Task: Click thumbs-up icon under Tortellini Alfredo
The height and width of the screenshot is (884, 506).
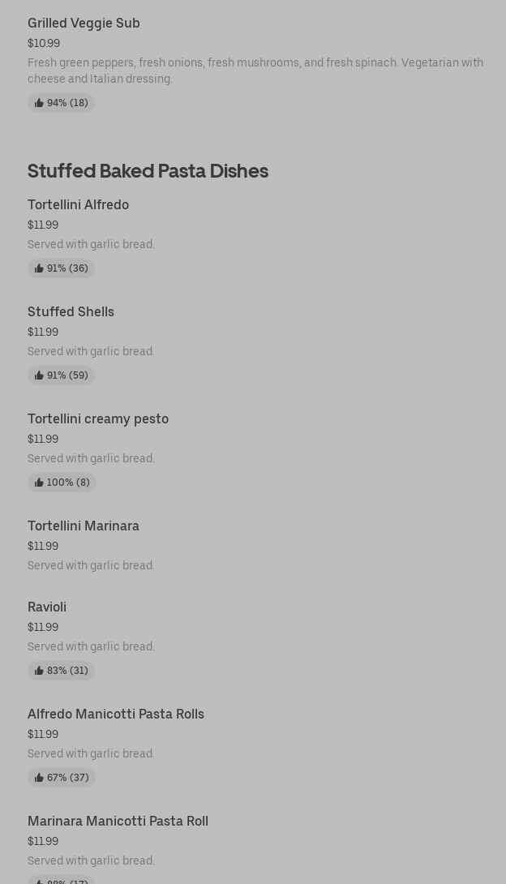Action: [x=39, y=268]
